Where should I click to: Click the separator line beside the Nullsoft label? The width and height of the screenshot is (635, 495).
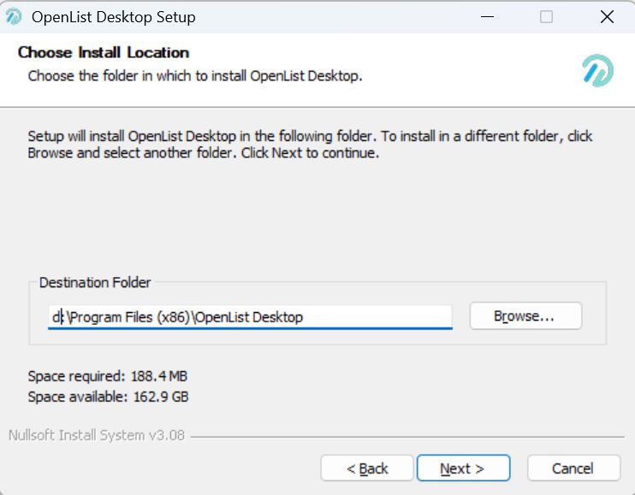(x=407, y=437)
